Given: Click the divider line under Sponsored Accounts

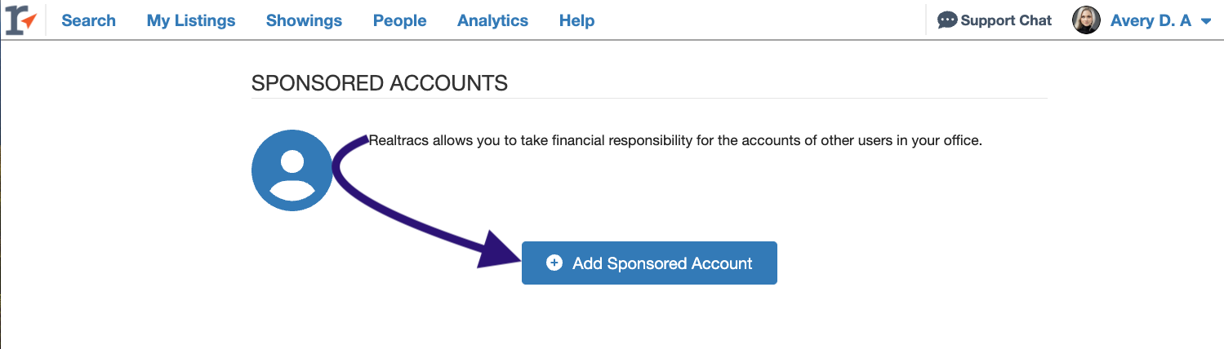Looking at the screenshot, I should tap(649, 99).
